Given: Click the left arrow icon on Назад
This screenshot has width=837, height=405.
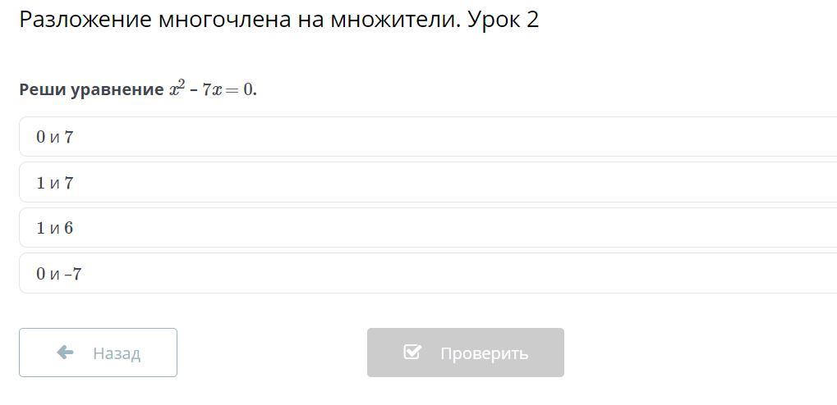Looking at the screenshot, I should click(65, 353).
